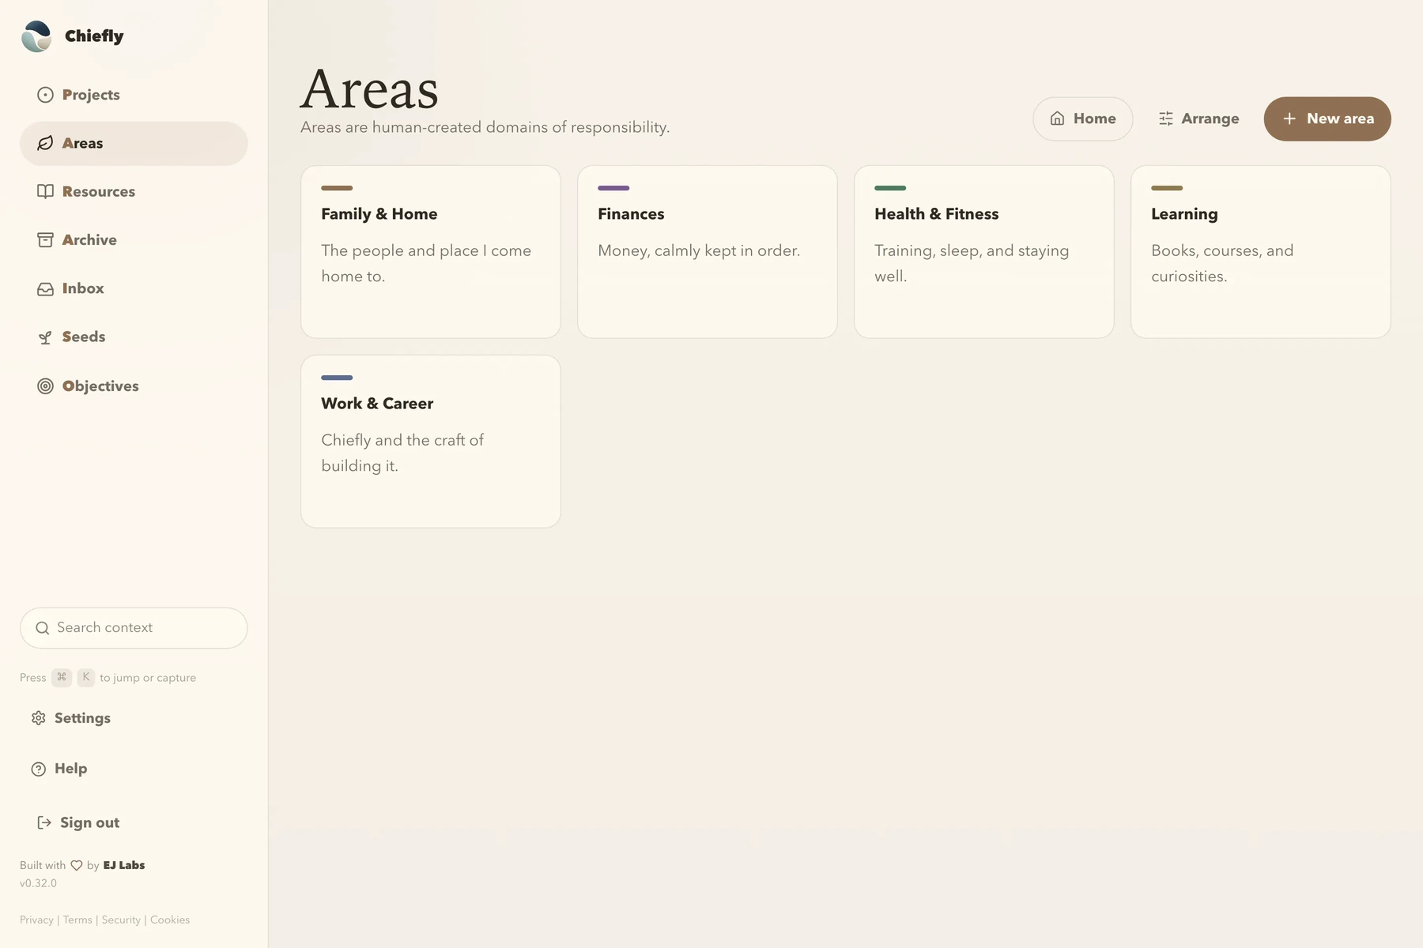Screen dimensions: 1423x948
Task: Click the Seeds sprout icon
Action: (46, 337)
